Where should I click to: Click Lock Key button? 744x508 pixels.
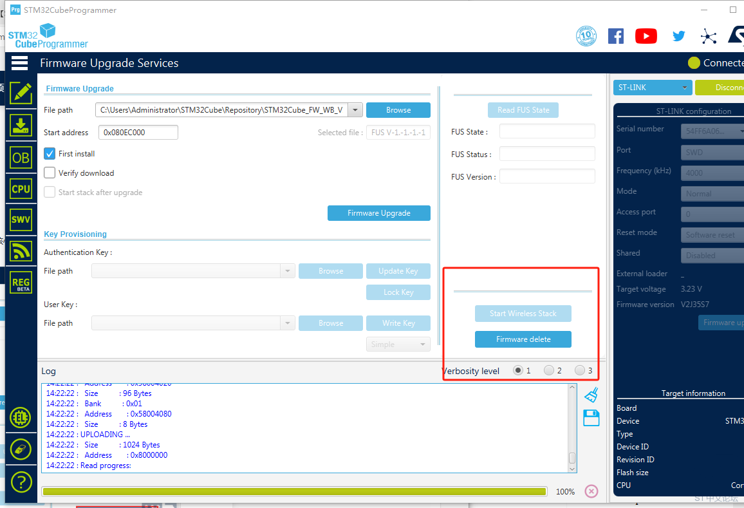[x=398, y=292]
